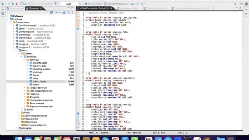This screenshot has height=140, width=249.
Task: Open the Администрирование folder
Action: [x=35, y=116]
